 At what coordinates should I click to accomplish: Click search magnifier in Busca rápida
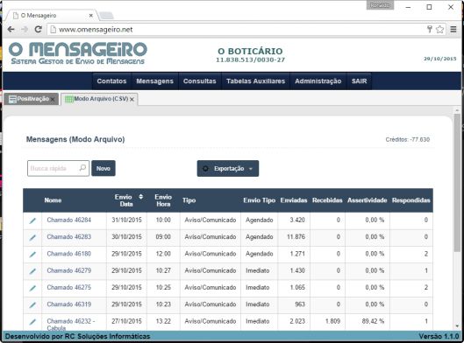pos(82,168)
